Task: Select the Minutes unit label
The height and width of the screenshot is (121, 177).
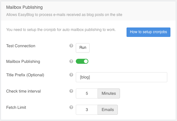Action: point(109,93)
